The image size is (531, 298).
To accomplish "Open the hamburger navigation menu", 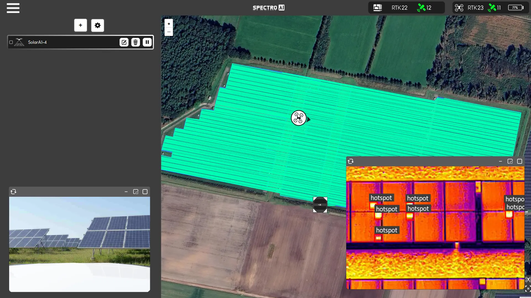I will [13, 8].
